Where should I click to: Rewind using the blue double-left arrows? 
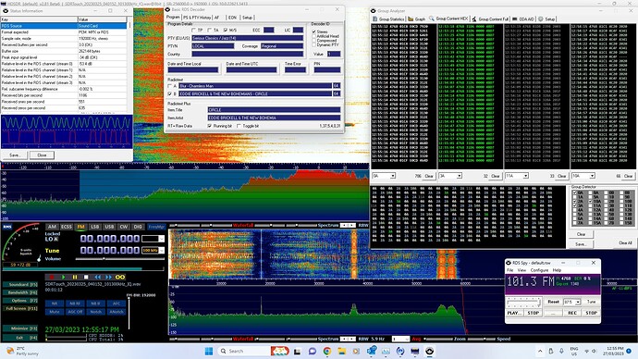point(97,277)
